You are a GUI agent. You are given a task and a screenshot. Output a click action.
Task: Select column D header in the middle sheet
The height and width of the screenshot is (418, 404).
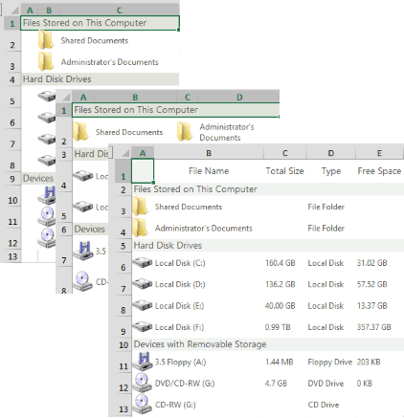[x=239, y=98]
